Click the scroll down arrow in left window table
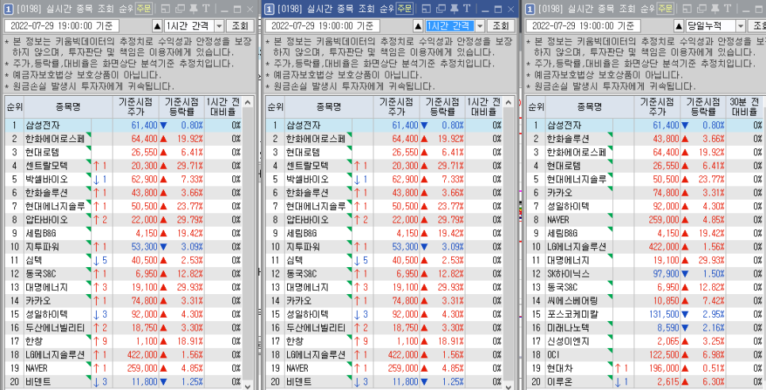The image size is (766, 390). click(247, 385)
